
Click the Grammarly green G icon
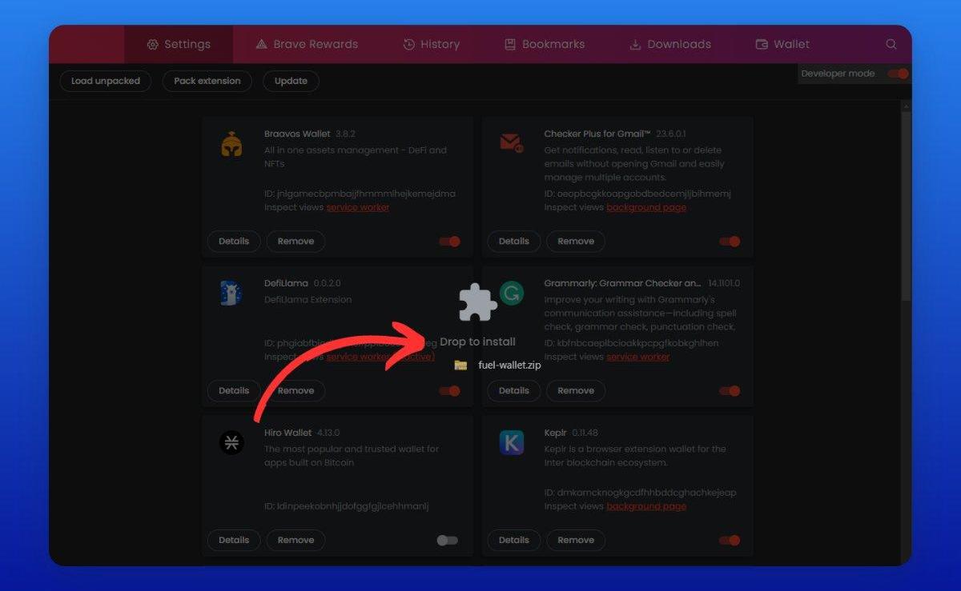(x=510, y=293)
